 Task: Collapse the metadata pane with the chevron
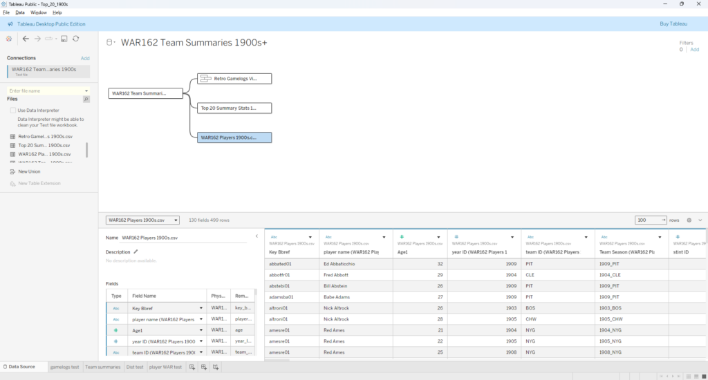coord(257,236)
